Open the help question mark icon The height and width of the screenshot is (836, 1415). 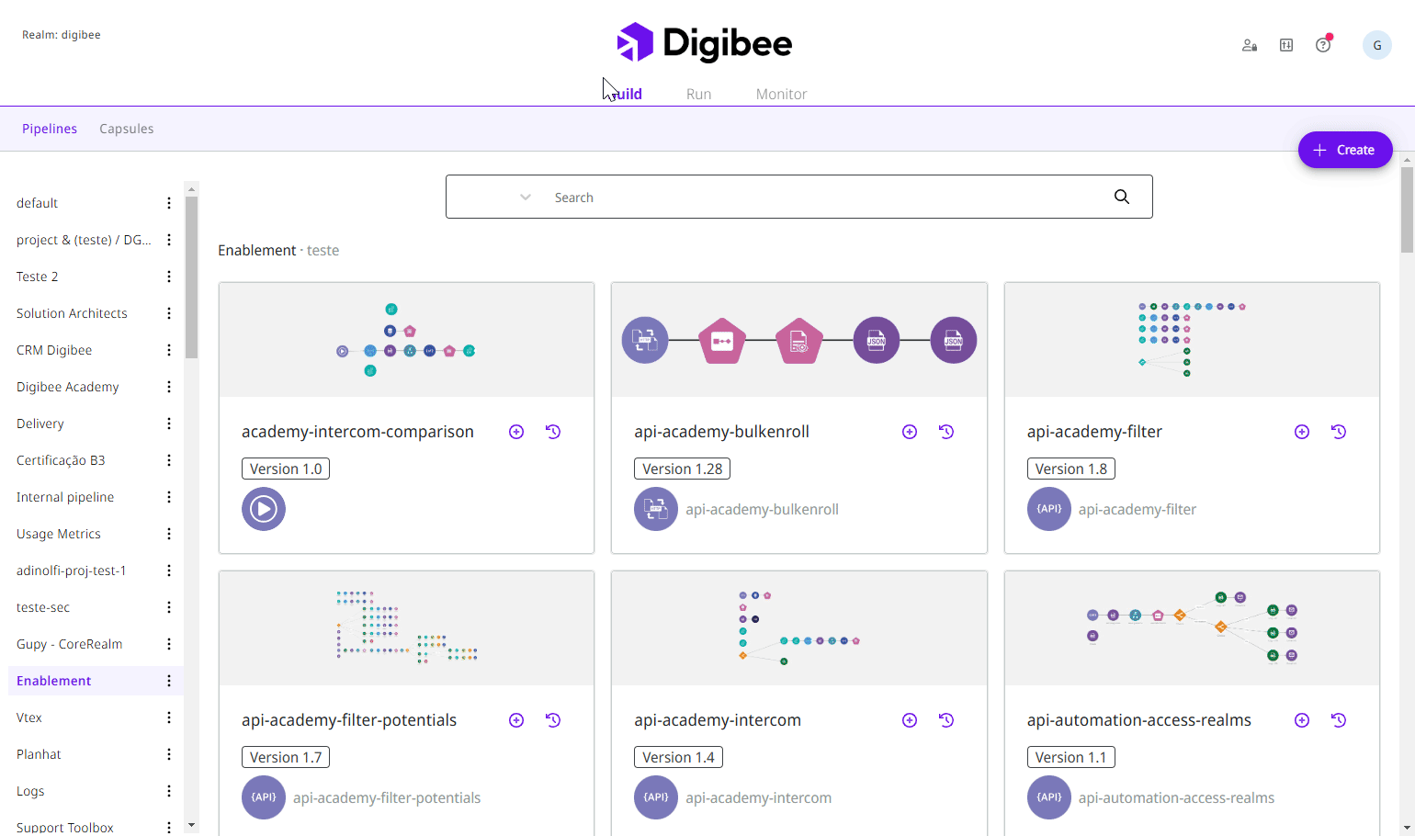pyautogui.click(x=1323, y=45)
